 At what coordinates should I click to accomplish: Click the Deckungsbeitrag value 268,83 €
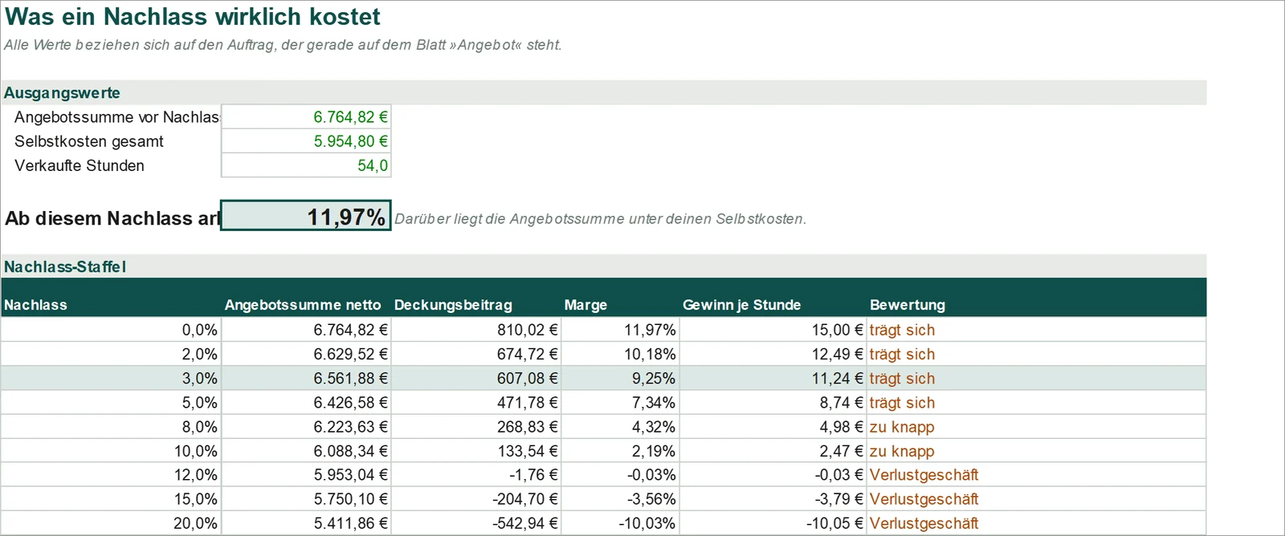point(476,426)
